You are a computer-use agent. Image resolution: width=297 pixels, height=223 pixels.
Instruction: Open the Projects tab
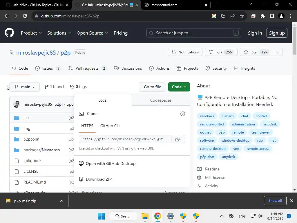187,69
